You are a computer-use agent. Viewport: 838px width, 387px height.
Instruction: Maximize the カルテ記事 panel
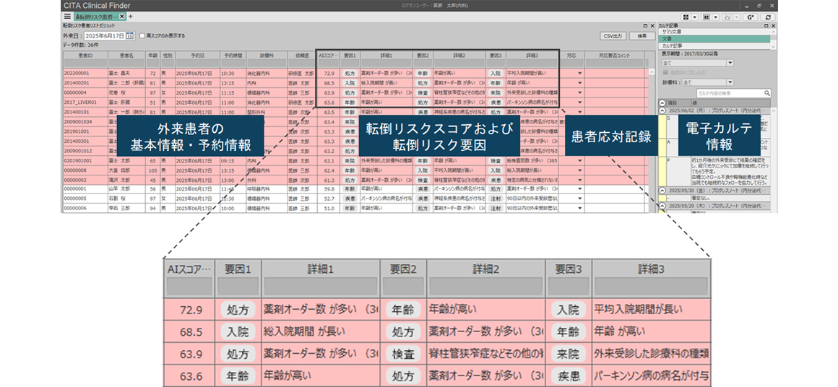tap(766, 26)
